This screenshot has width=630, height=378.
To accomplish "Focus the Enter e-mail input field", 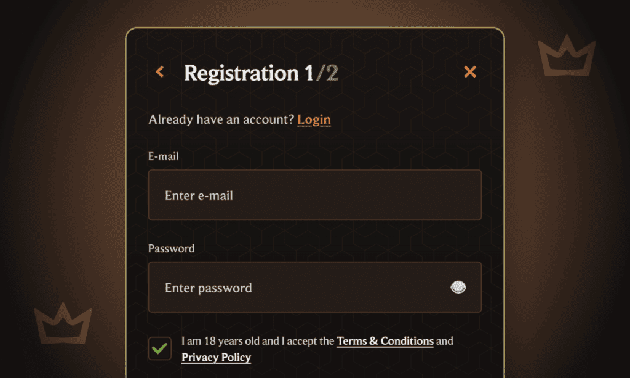I will [314, 195].
